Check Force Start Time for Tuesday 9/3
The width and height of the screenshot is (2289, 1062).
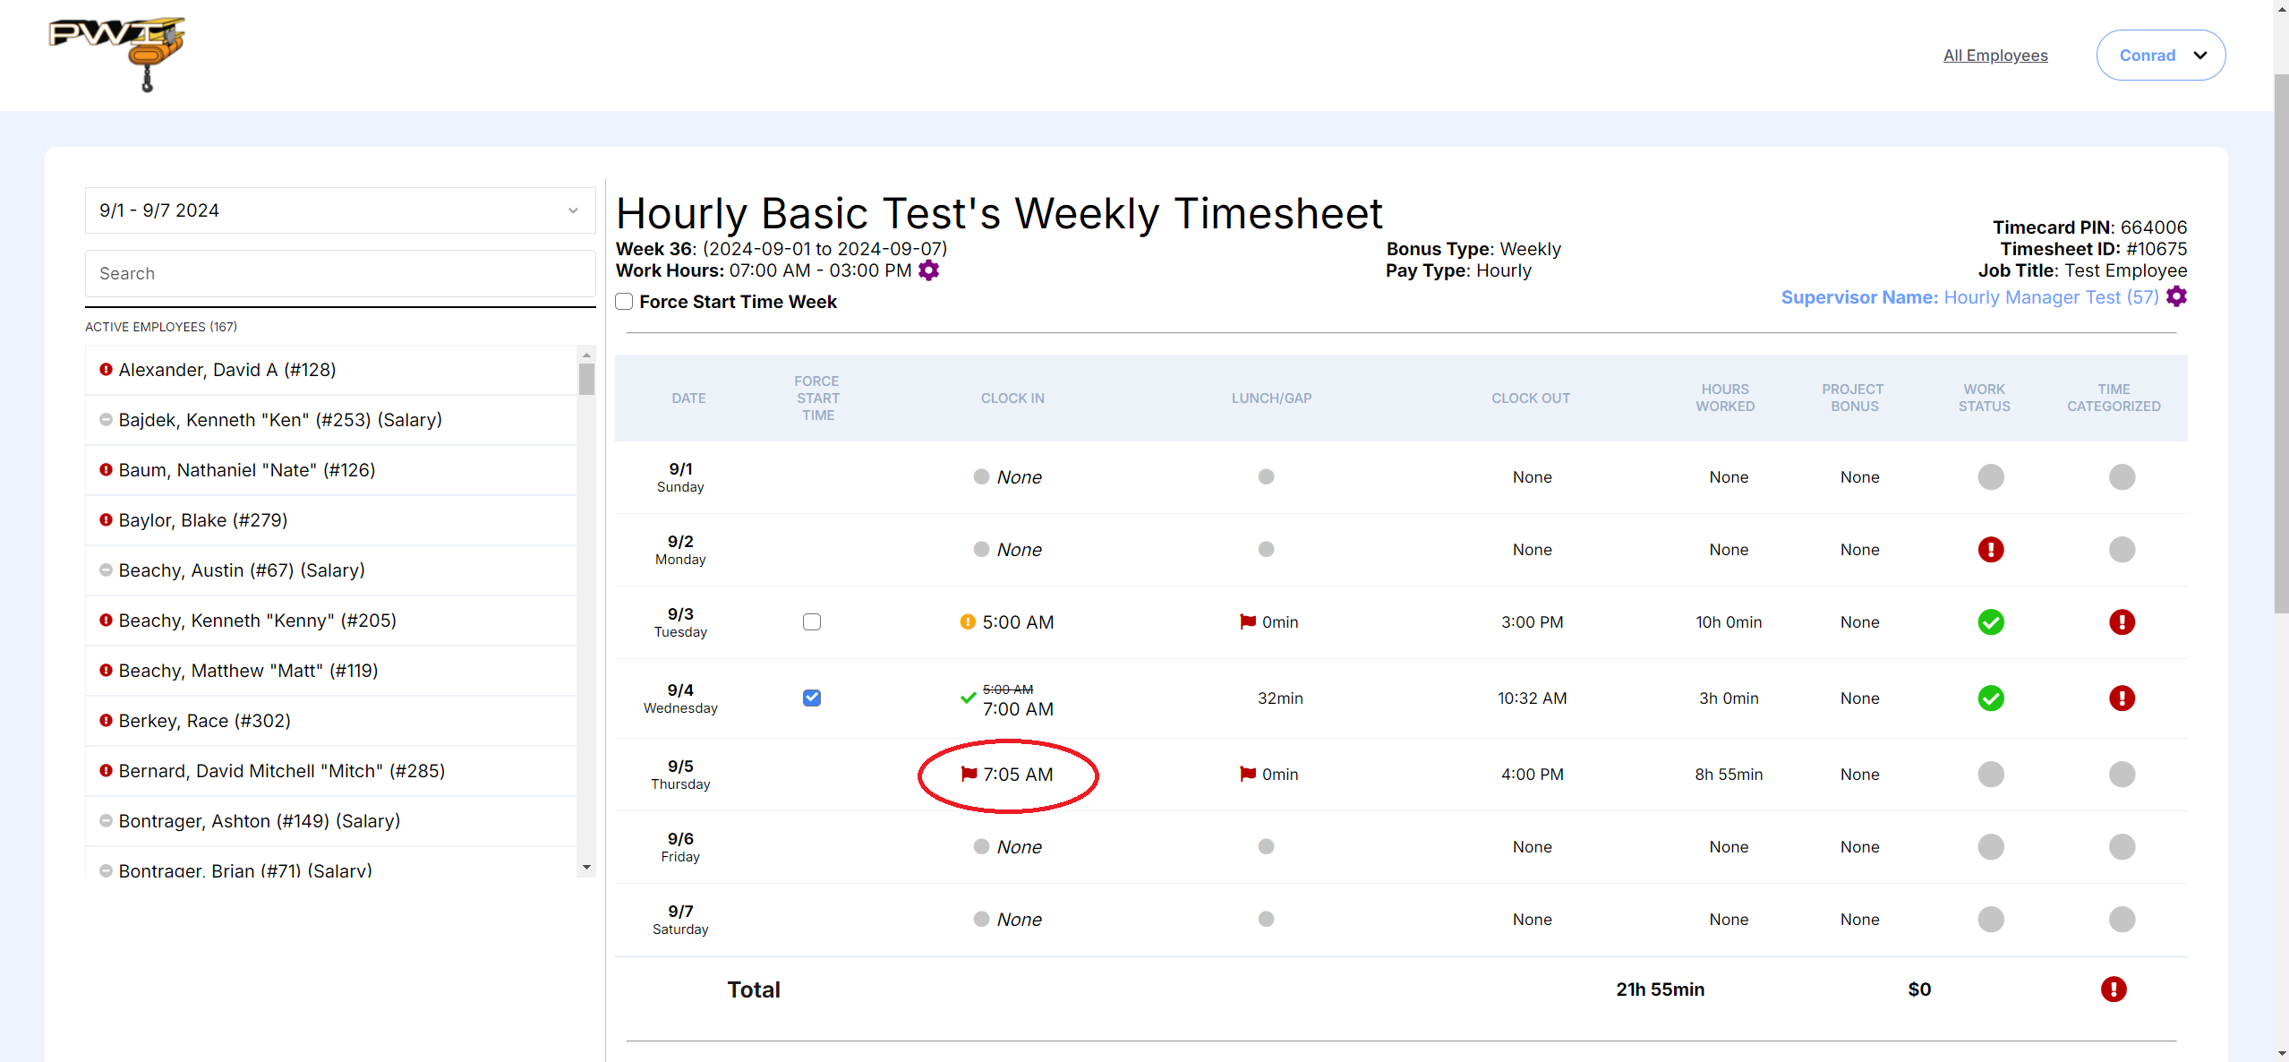pos(812,622)
